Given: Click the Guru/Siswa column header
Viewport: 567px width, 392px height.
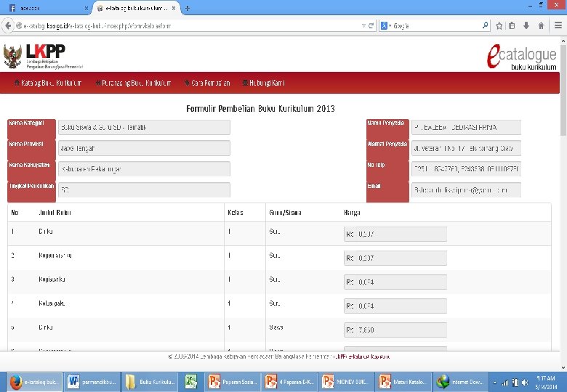Looking at the screenshot, I should tap(285, 213).
